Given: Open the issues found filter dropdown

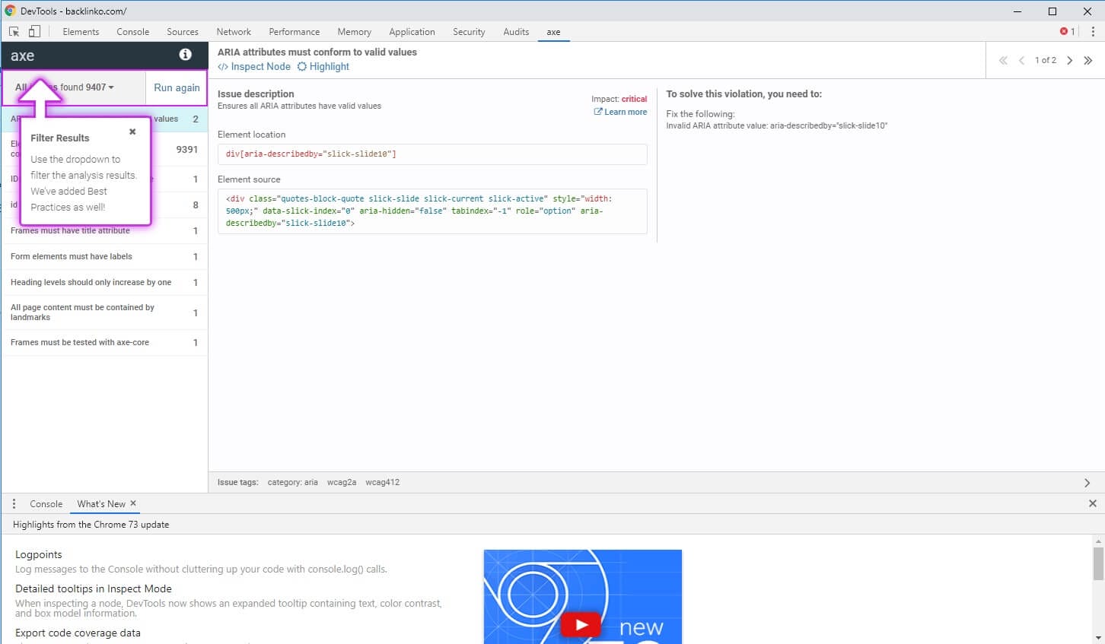Looking at the screenshot, I should coord(74,87).
